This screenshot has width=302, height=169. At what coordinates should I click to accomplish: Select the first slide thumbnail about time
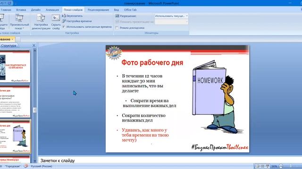click(15, 66)
